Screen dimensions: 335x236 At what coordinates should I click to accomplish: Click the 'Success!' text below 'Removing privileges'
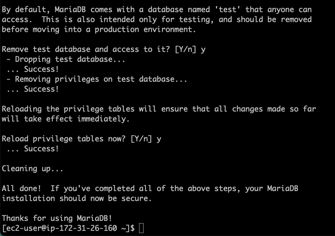click(41, 89)
